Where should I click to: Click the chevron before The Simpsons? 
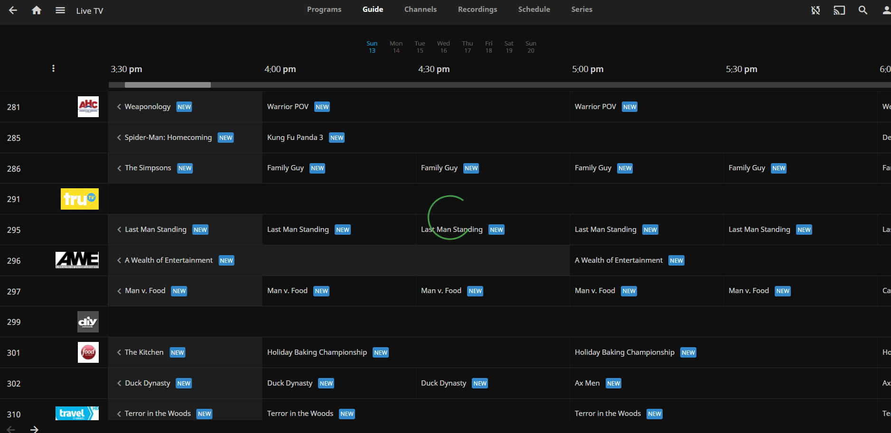[x=119, y=168]
